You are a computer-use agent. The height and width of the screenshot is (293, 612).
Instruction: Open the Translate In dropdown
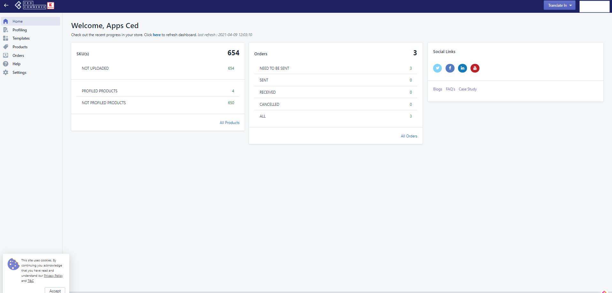[x=559, y=5]
